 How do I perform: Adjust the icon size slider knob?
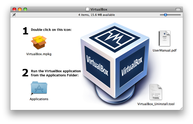click(x=165, y=15)
